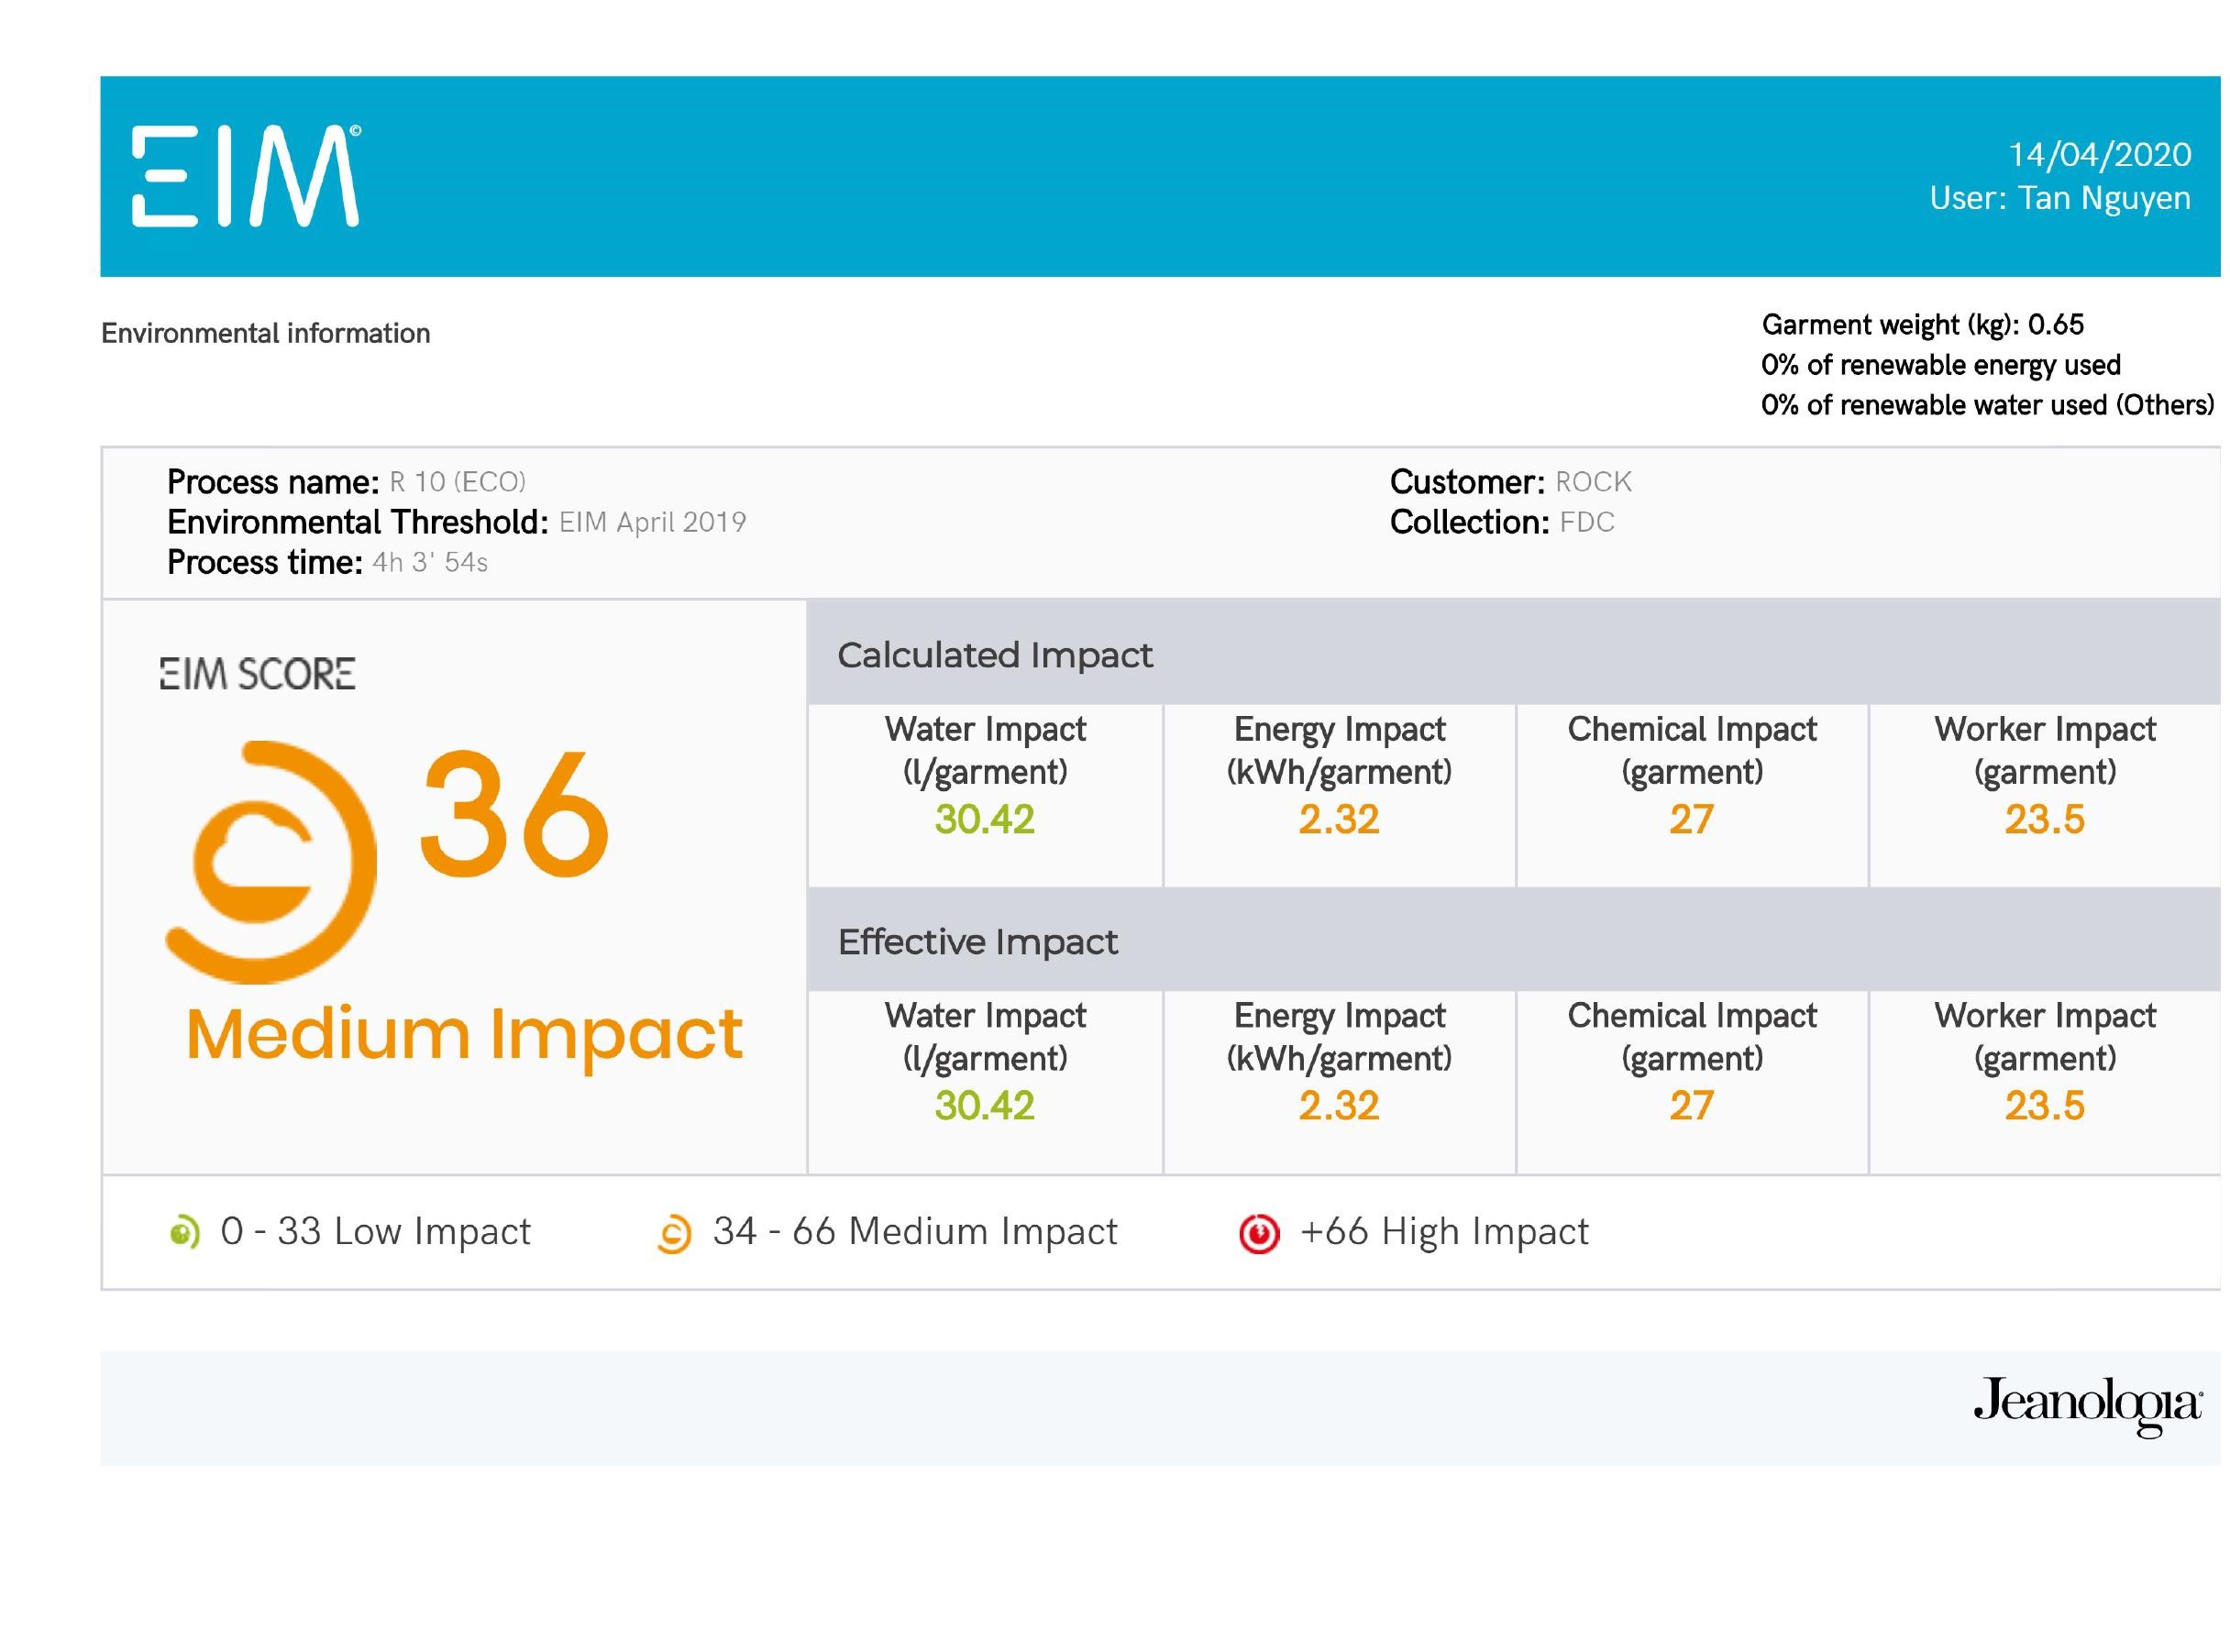The width and height of the screenshot is (2230, 1652).
Task: Click the 0% of renewable water used line
Action: click(x=1987, y=405)
